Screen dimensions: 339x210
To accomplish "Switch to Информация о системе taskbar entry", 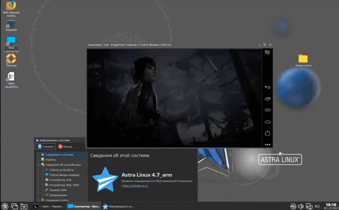I will (x=118, y=206).
